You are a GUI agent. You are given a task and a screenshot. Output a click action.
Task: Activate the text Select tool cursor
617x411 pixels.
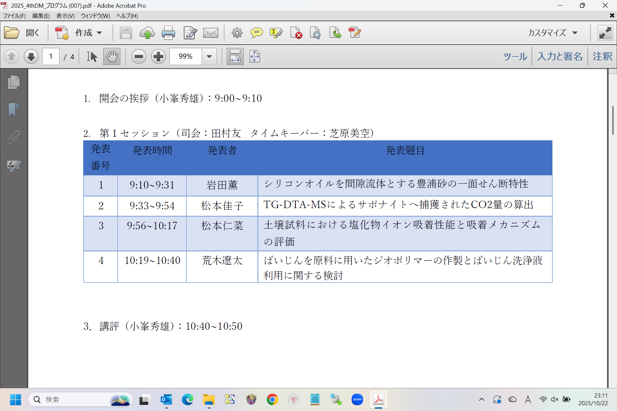coord(92,57)
